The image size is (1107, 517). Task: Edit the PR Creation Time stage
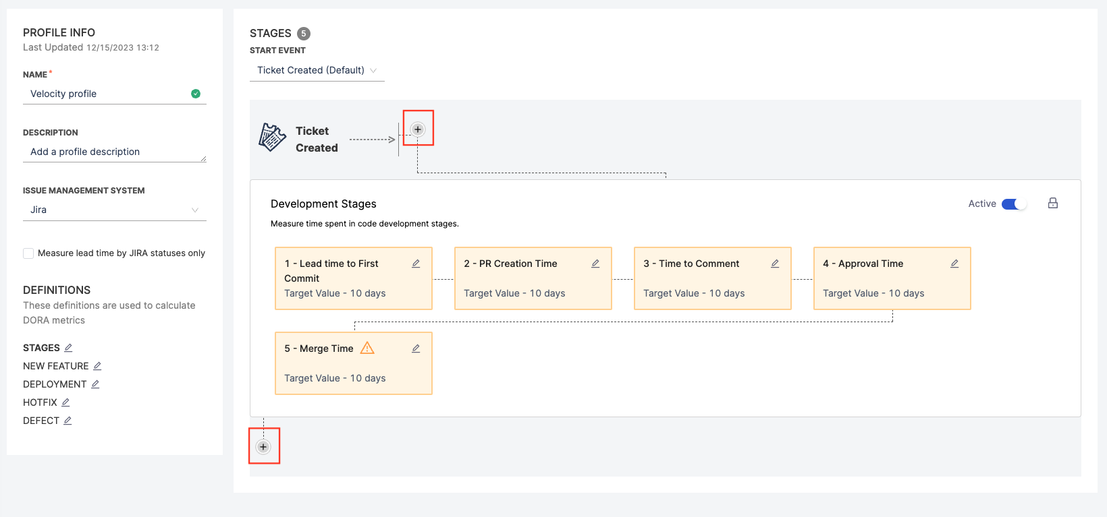(595, 264)
